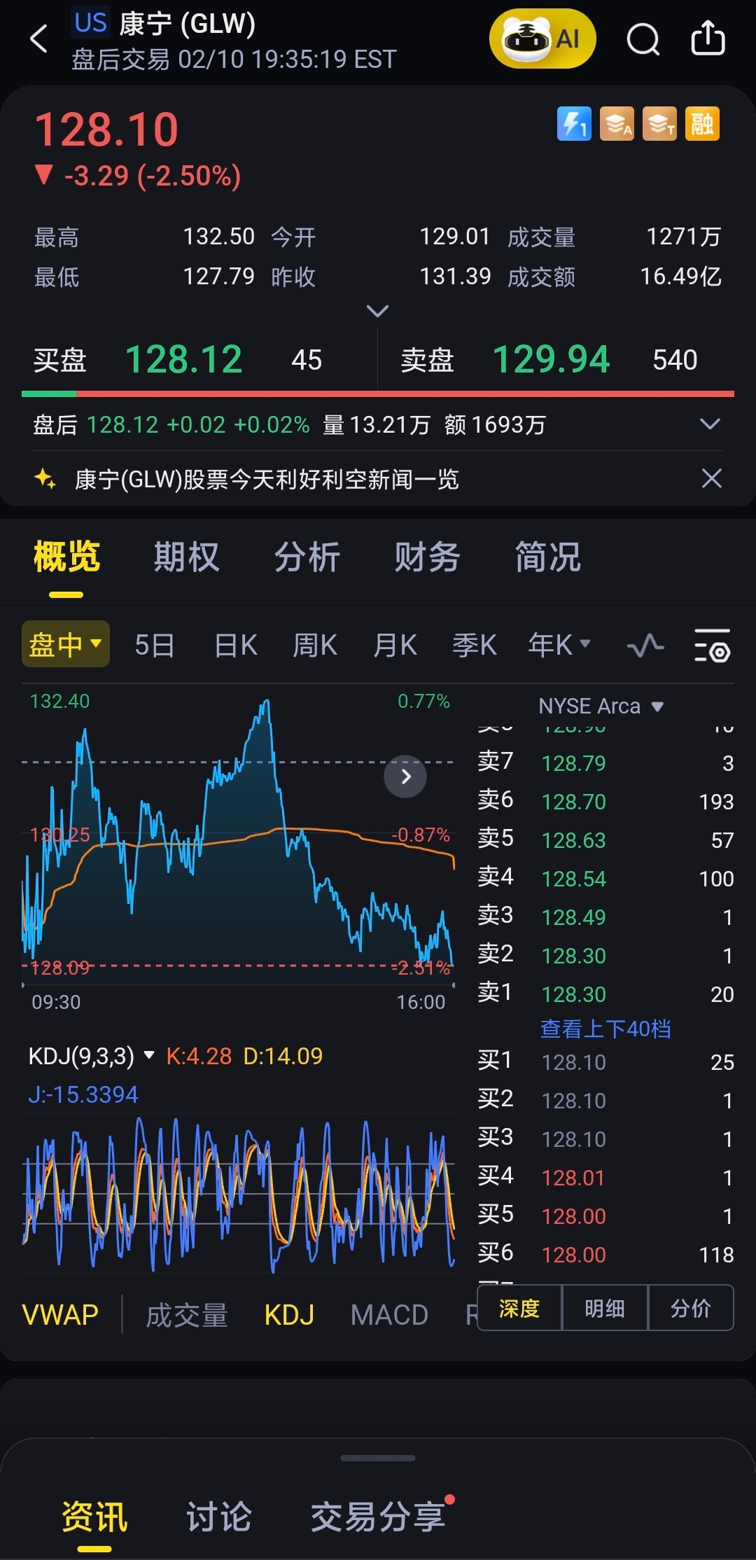756x1560 pixels.
Task: Select the 分价 order book view
Action: tap(691, 1307)
